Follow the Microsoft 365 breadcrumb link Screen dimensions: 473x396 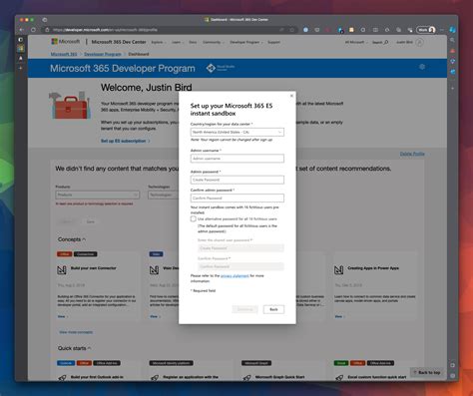(x=64, y=54)
